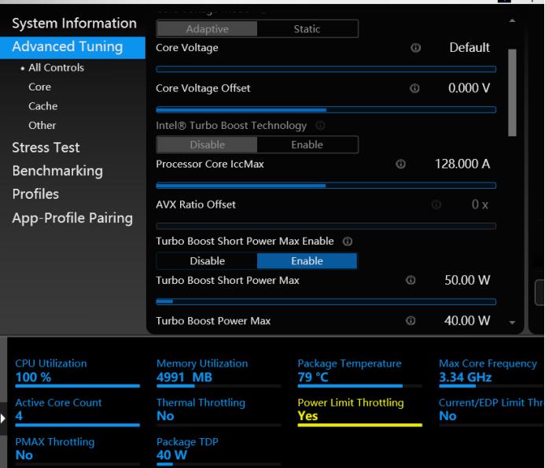This screenshot has width=545, height=468.
Task: Open the Cache sub-item under Advanced Tuning
Action: pos(42,106)
